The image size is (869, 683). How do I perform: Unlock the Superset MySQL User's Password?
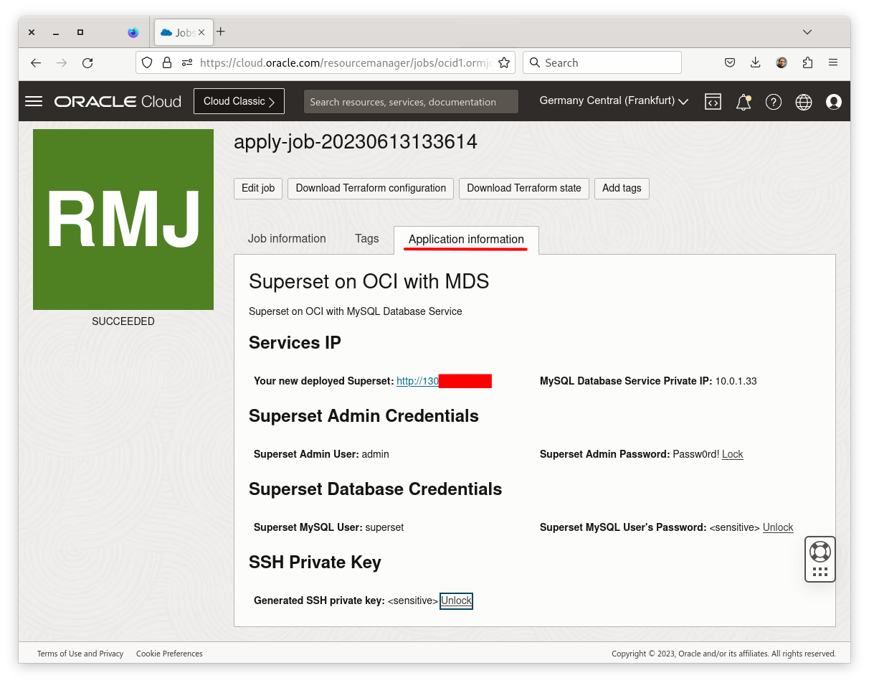pyautogui.click(x=778, y=527)
